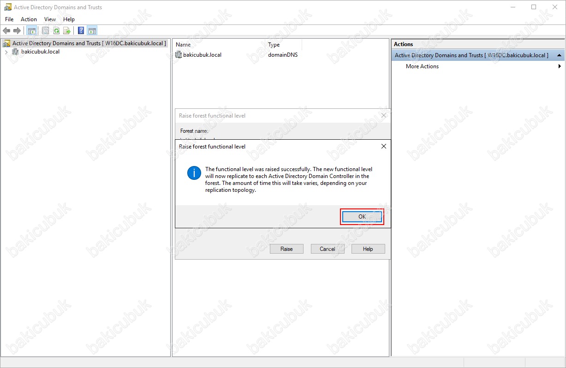566x368 pixels.
Task: Click the bakicubuk.local domain icon in the list
Action: [x=179, y=54]
